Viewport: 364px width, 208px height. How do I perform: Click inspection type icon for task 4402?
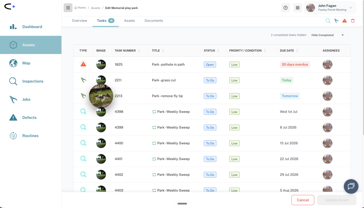[x=83, y=174]
